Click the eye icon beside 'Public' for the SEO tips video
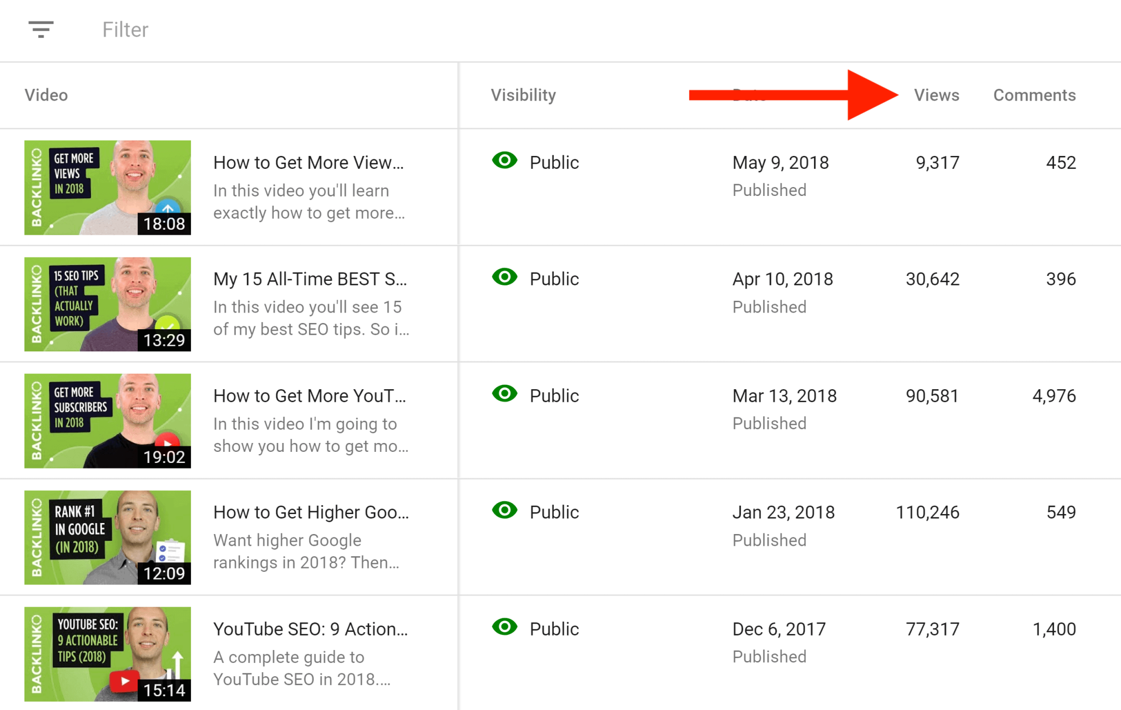The image size is (1121, 710). tap(504, 277)
